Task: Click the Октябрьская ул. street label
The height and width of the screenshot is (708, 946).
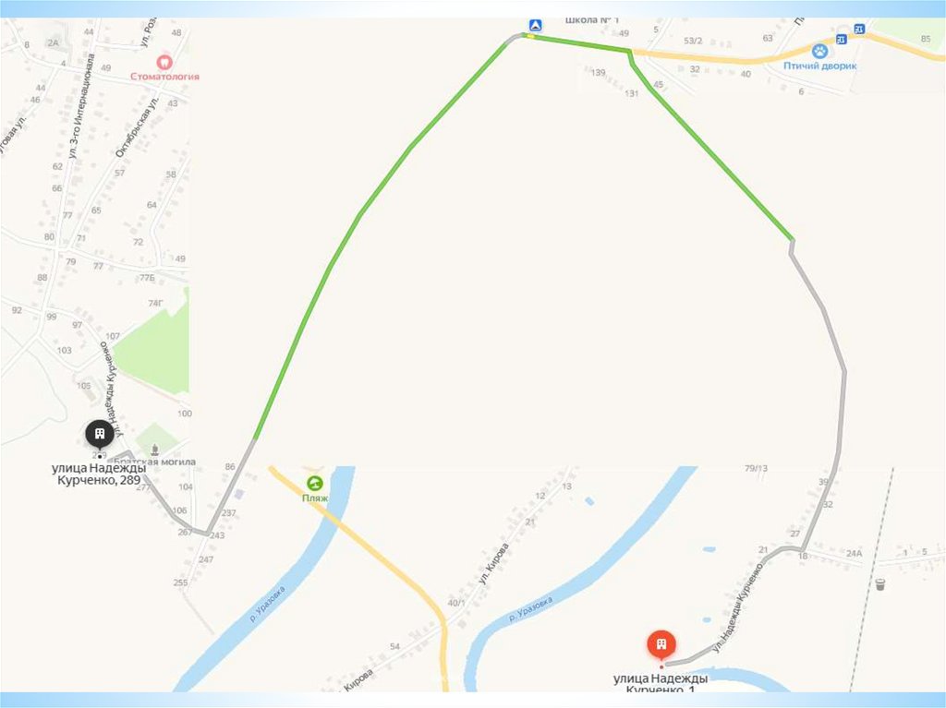Action: coord(137,127)
